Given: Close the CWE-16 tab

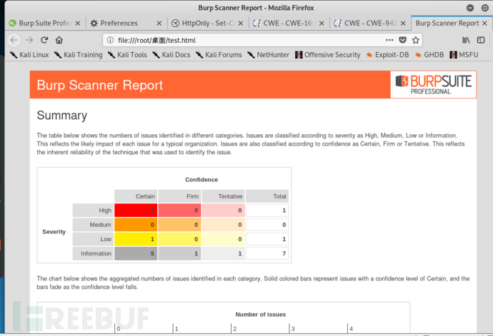Looking at the screenshot, I should pos(322,24).
